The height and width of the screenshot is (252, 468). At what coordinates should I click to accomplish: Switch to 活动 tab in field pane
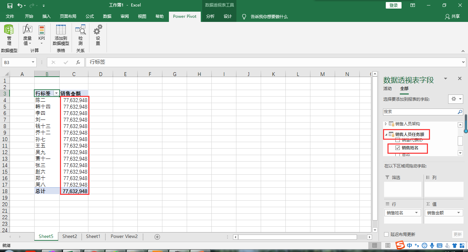click(387, 89)
